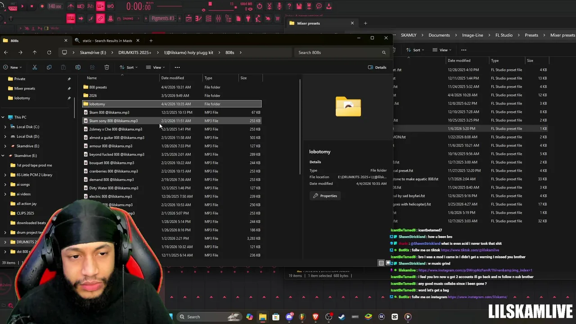Viewport: 576px width, 324px height.
Task: Click the Back arrow in 808s Explorer
Action: tap(6, 53)
